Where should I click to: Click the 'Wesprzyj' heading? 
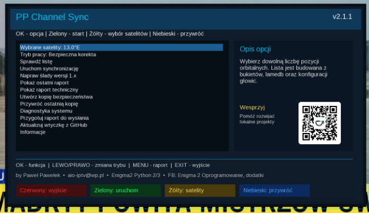[252, 108]
